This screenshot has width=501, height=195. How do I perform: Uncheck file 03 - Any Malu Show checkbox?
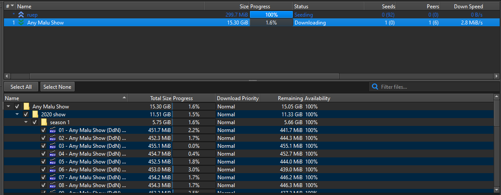pyautogui.click(x=44, y=146)
